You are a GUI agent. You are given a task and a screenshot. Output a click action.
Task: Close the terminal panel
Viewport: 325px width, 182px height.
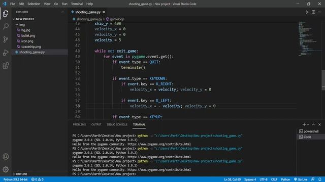click(x=319, y=124)
